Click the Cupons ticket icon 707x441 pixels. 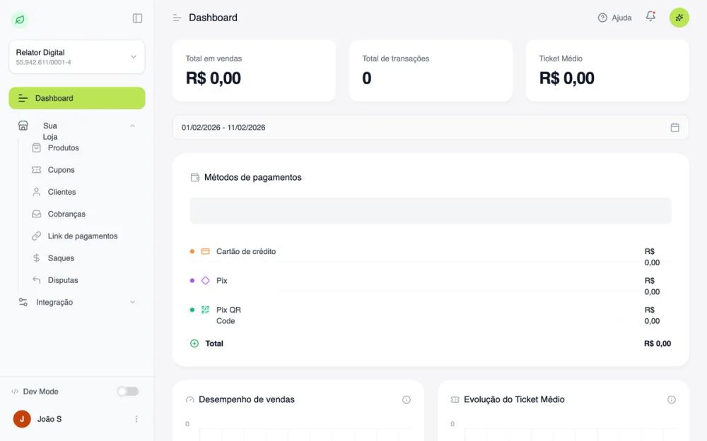(37, 169)
